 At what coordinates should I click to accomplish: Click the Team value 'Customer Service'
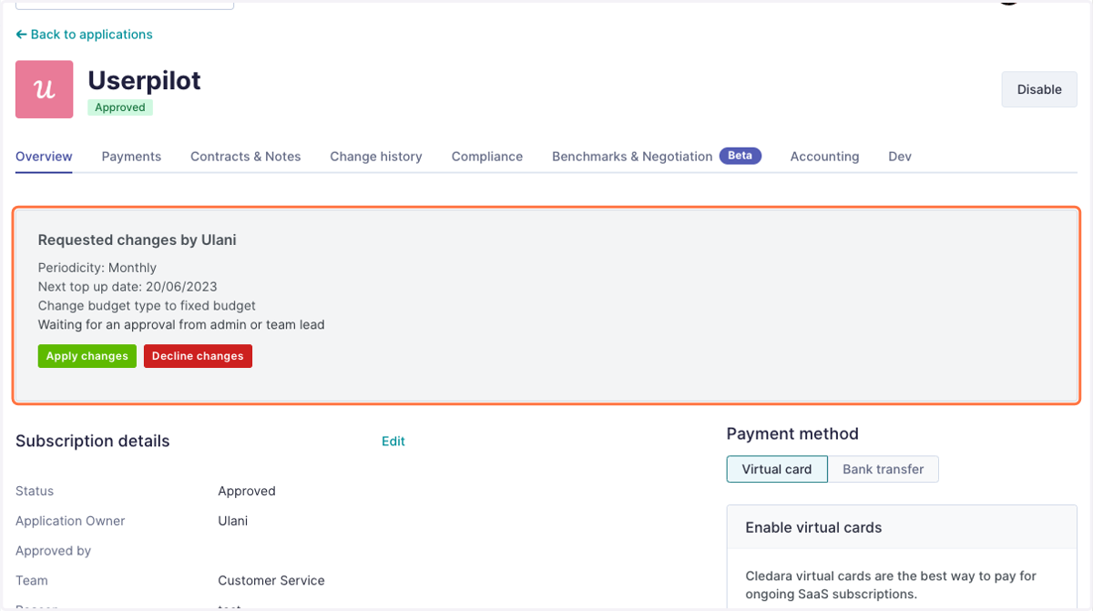[x=271, y=580]
